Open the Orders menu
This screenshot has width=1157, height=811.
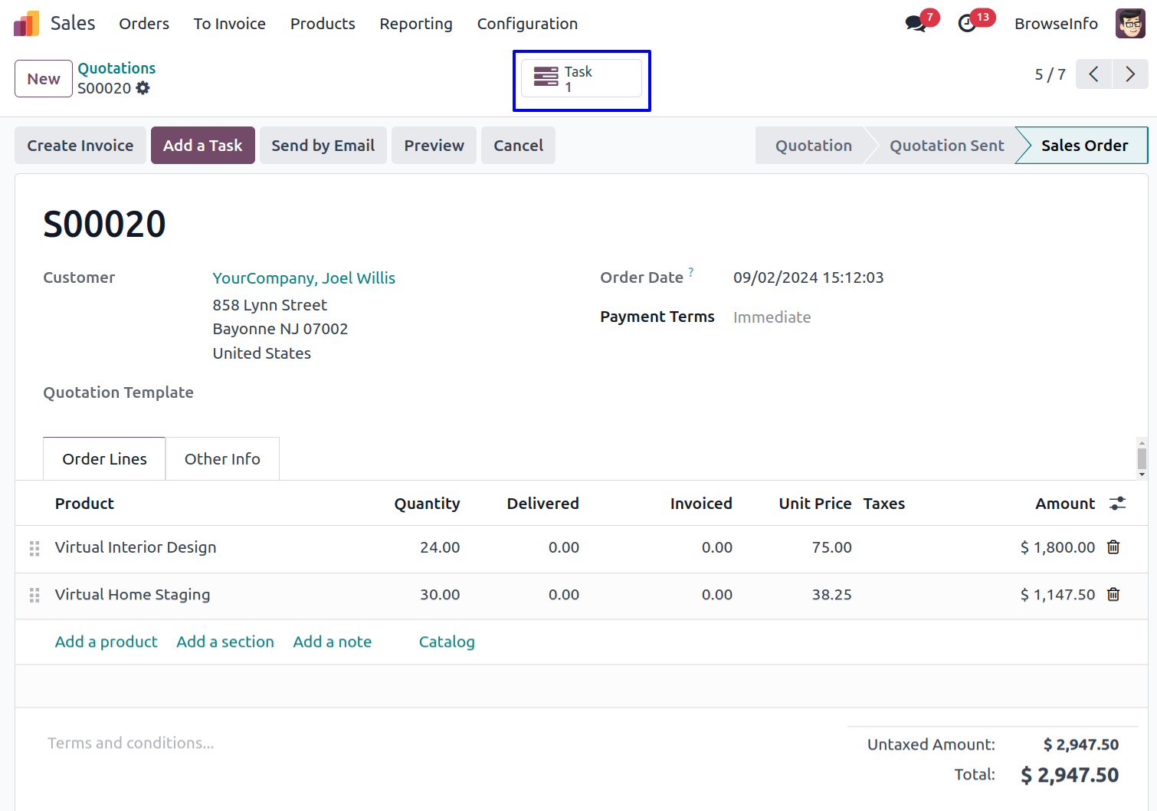(x=144, y=24)
